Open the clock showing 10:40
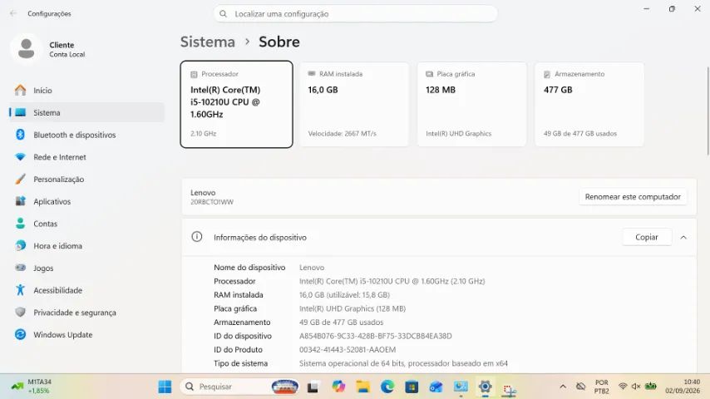Image resolution: width=710 pixels, height=399 pixels. tap(683, 386)
